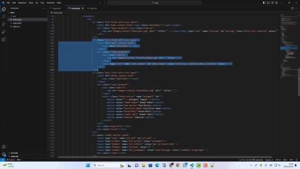This screenshot has width=300, height=169.
Task: Click the PHP language mode status item
Action: pos(291,160)
